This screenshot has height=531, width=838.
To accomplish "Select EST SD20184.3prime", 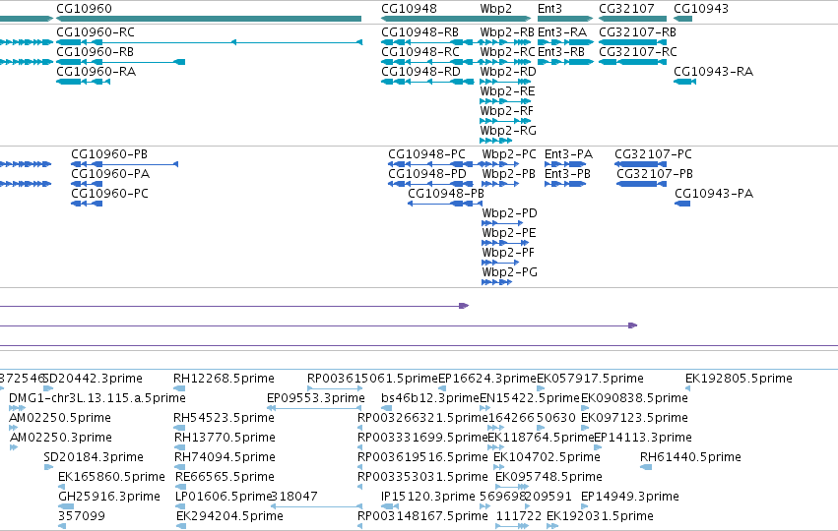I will click(x=94, y=458).
